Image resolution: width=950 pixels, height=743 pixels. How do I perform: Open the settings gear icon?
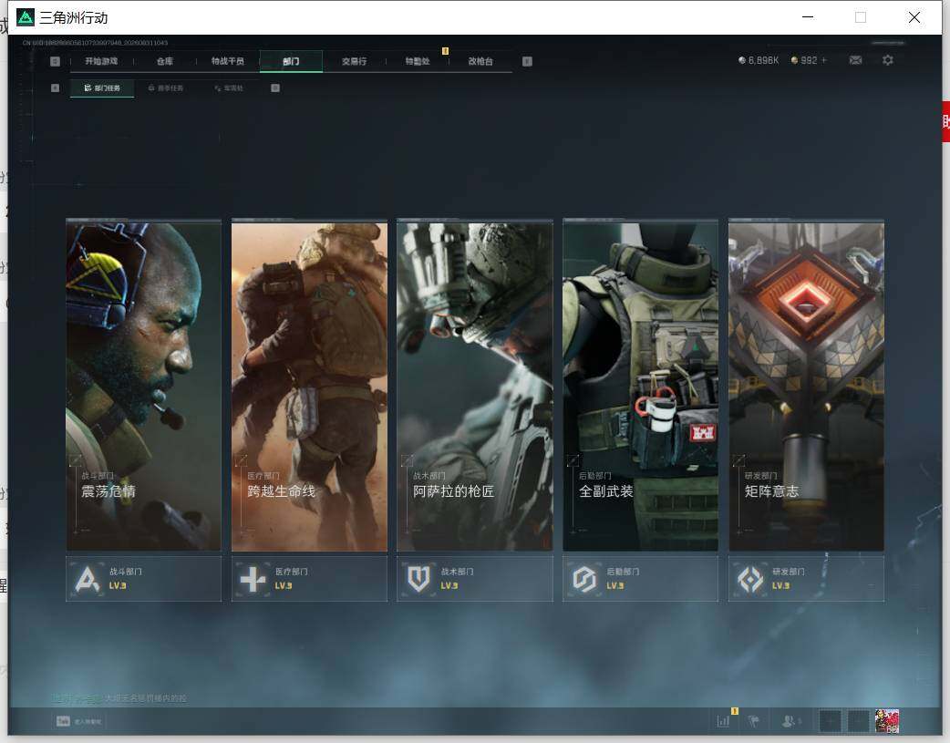click(x=888, y=60)
